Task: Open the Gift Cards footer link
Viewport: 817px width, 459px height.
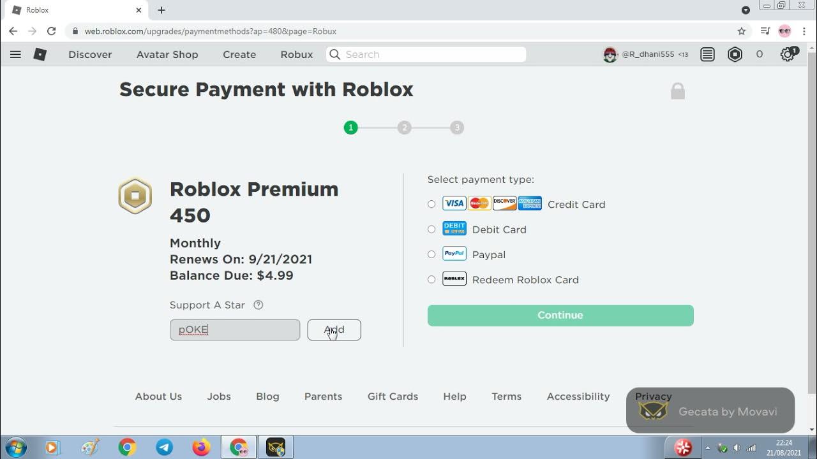Action: (x=393, y=397)
